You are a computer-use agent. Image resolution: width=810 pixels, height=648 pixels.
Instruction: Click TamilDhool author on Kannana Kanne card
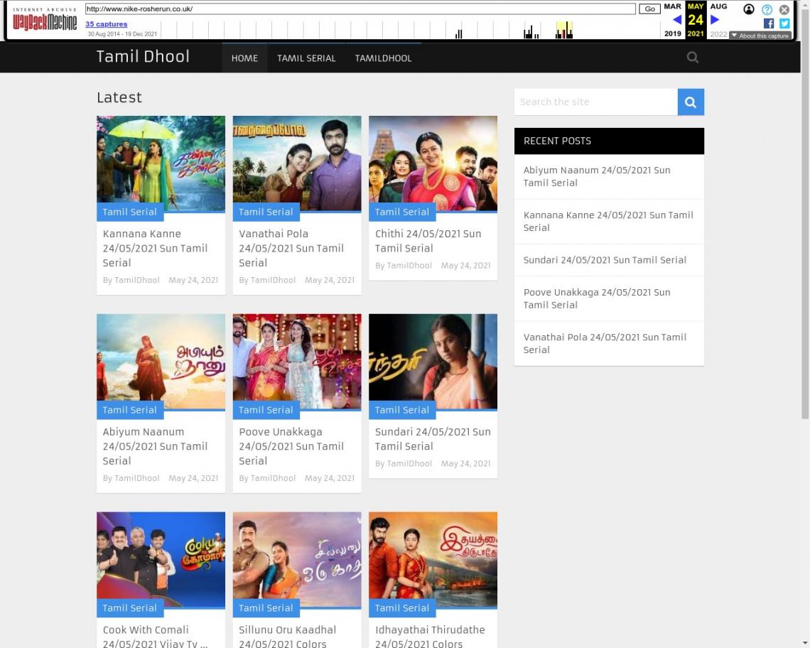tap(137, 280)
